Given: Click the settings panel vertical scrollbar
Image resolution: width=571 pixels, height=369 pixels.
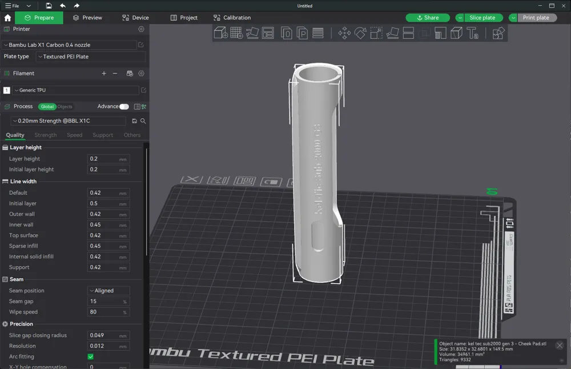Looking at the screenshot, I should [x=146, y=202].
